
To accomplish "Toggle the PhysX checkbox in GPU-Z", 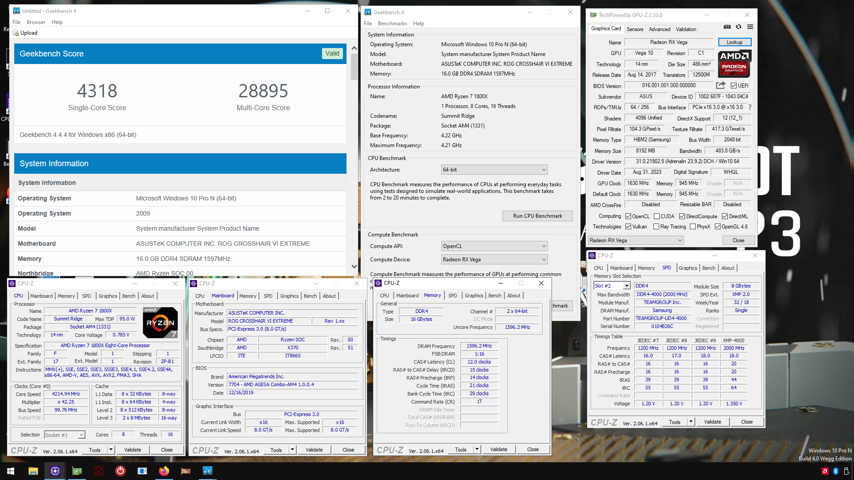I will coord(693,227).
